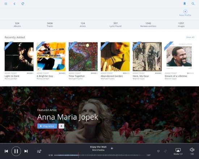
Task: Click the Enjoy the Wait track title
Action: tap(98, 147)
